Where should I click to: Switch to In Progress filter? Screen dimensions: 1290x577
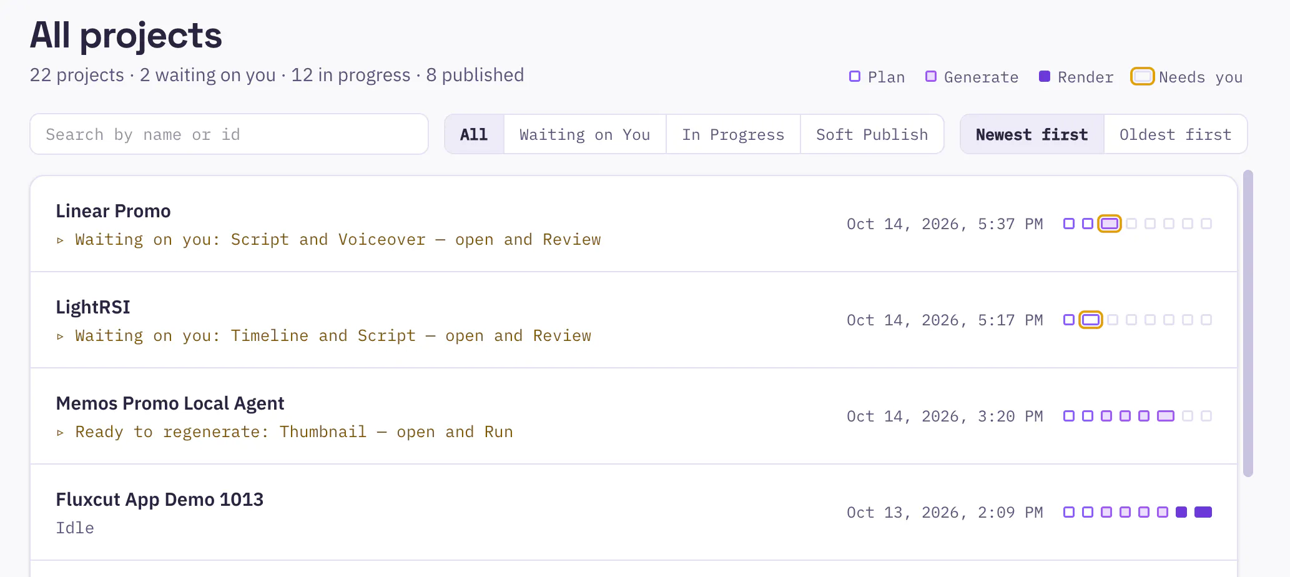[x=733, y=134]
